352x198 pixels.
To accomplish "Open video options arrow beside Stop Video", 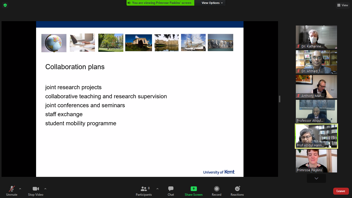I will [45, 189].
